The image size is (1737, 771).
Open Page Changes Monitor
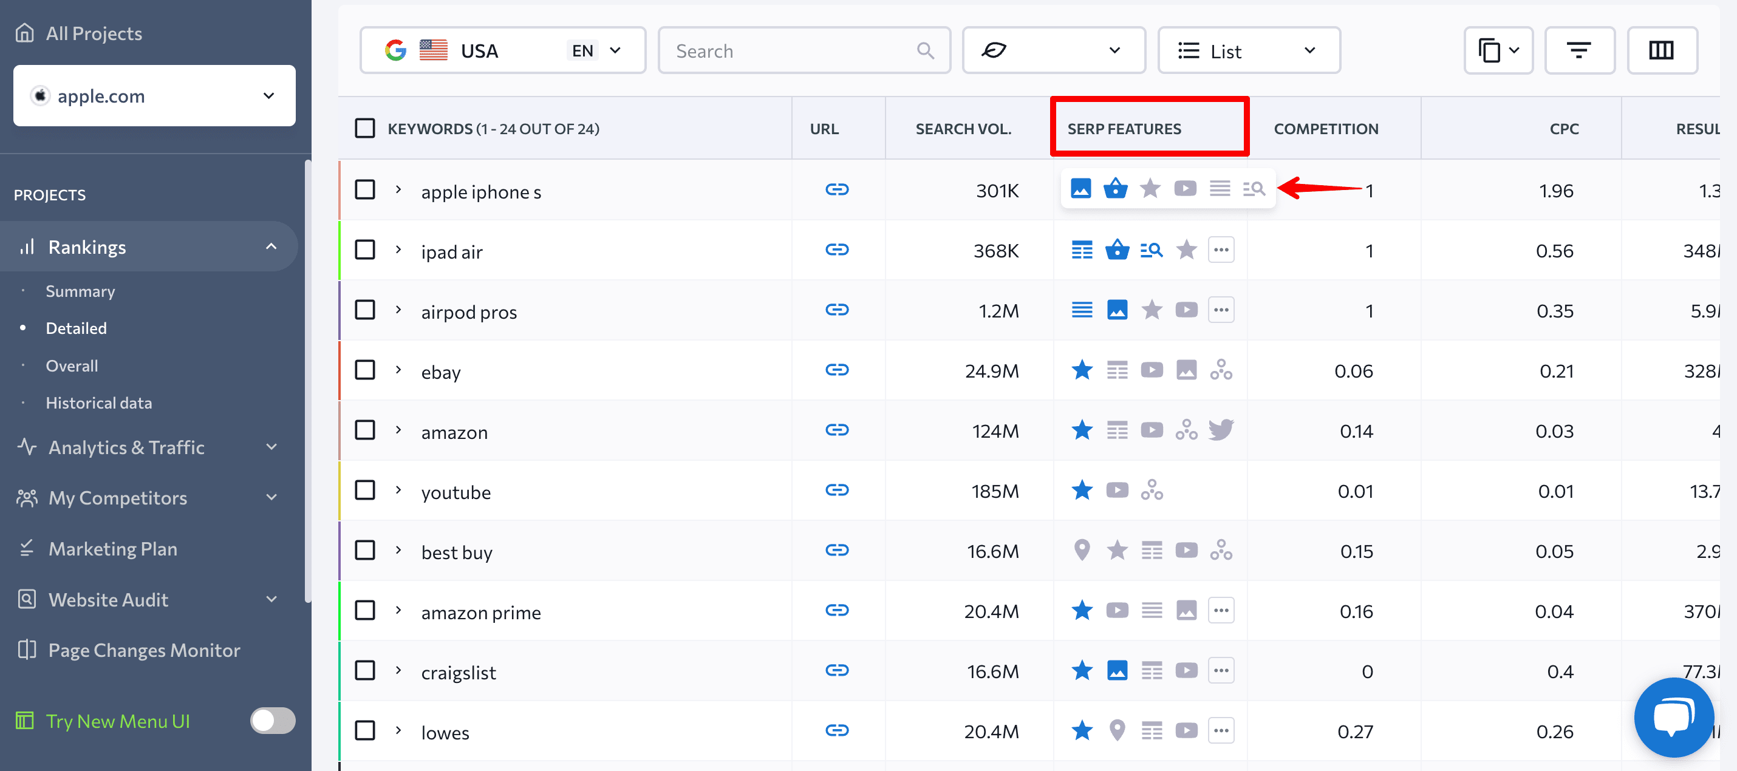click(x=143, y=650)
